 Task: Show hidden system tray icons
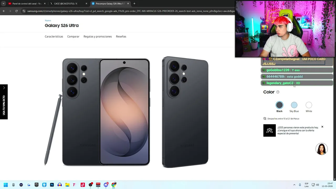tap(294, 185)
